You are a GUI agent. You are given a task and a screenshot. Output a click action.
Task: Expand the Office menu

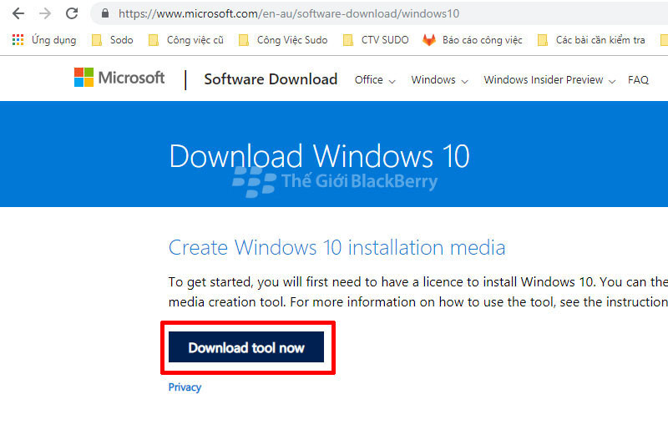(375, 80)
